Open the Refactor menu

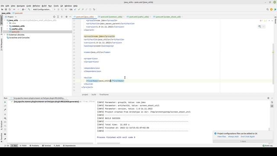36,6
